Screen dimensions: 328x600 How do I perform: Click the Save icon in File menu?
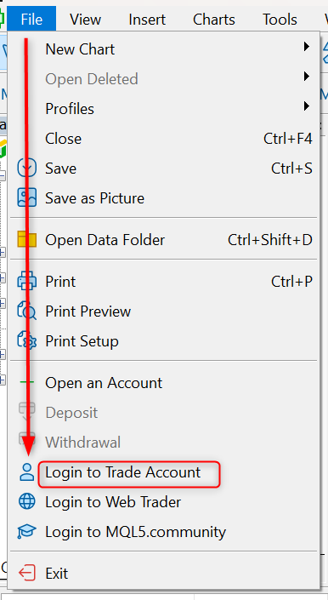coord(26,168)
